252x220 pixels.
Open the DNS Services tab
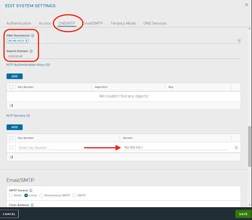[155, 23]
